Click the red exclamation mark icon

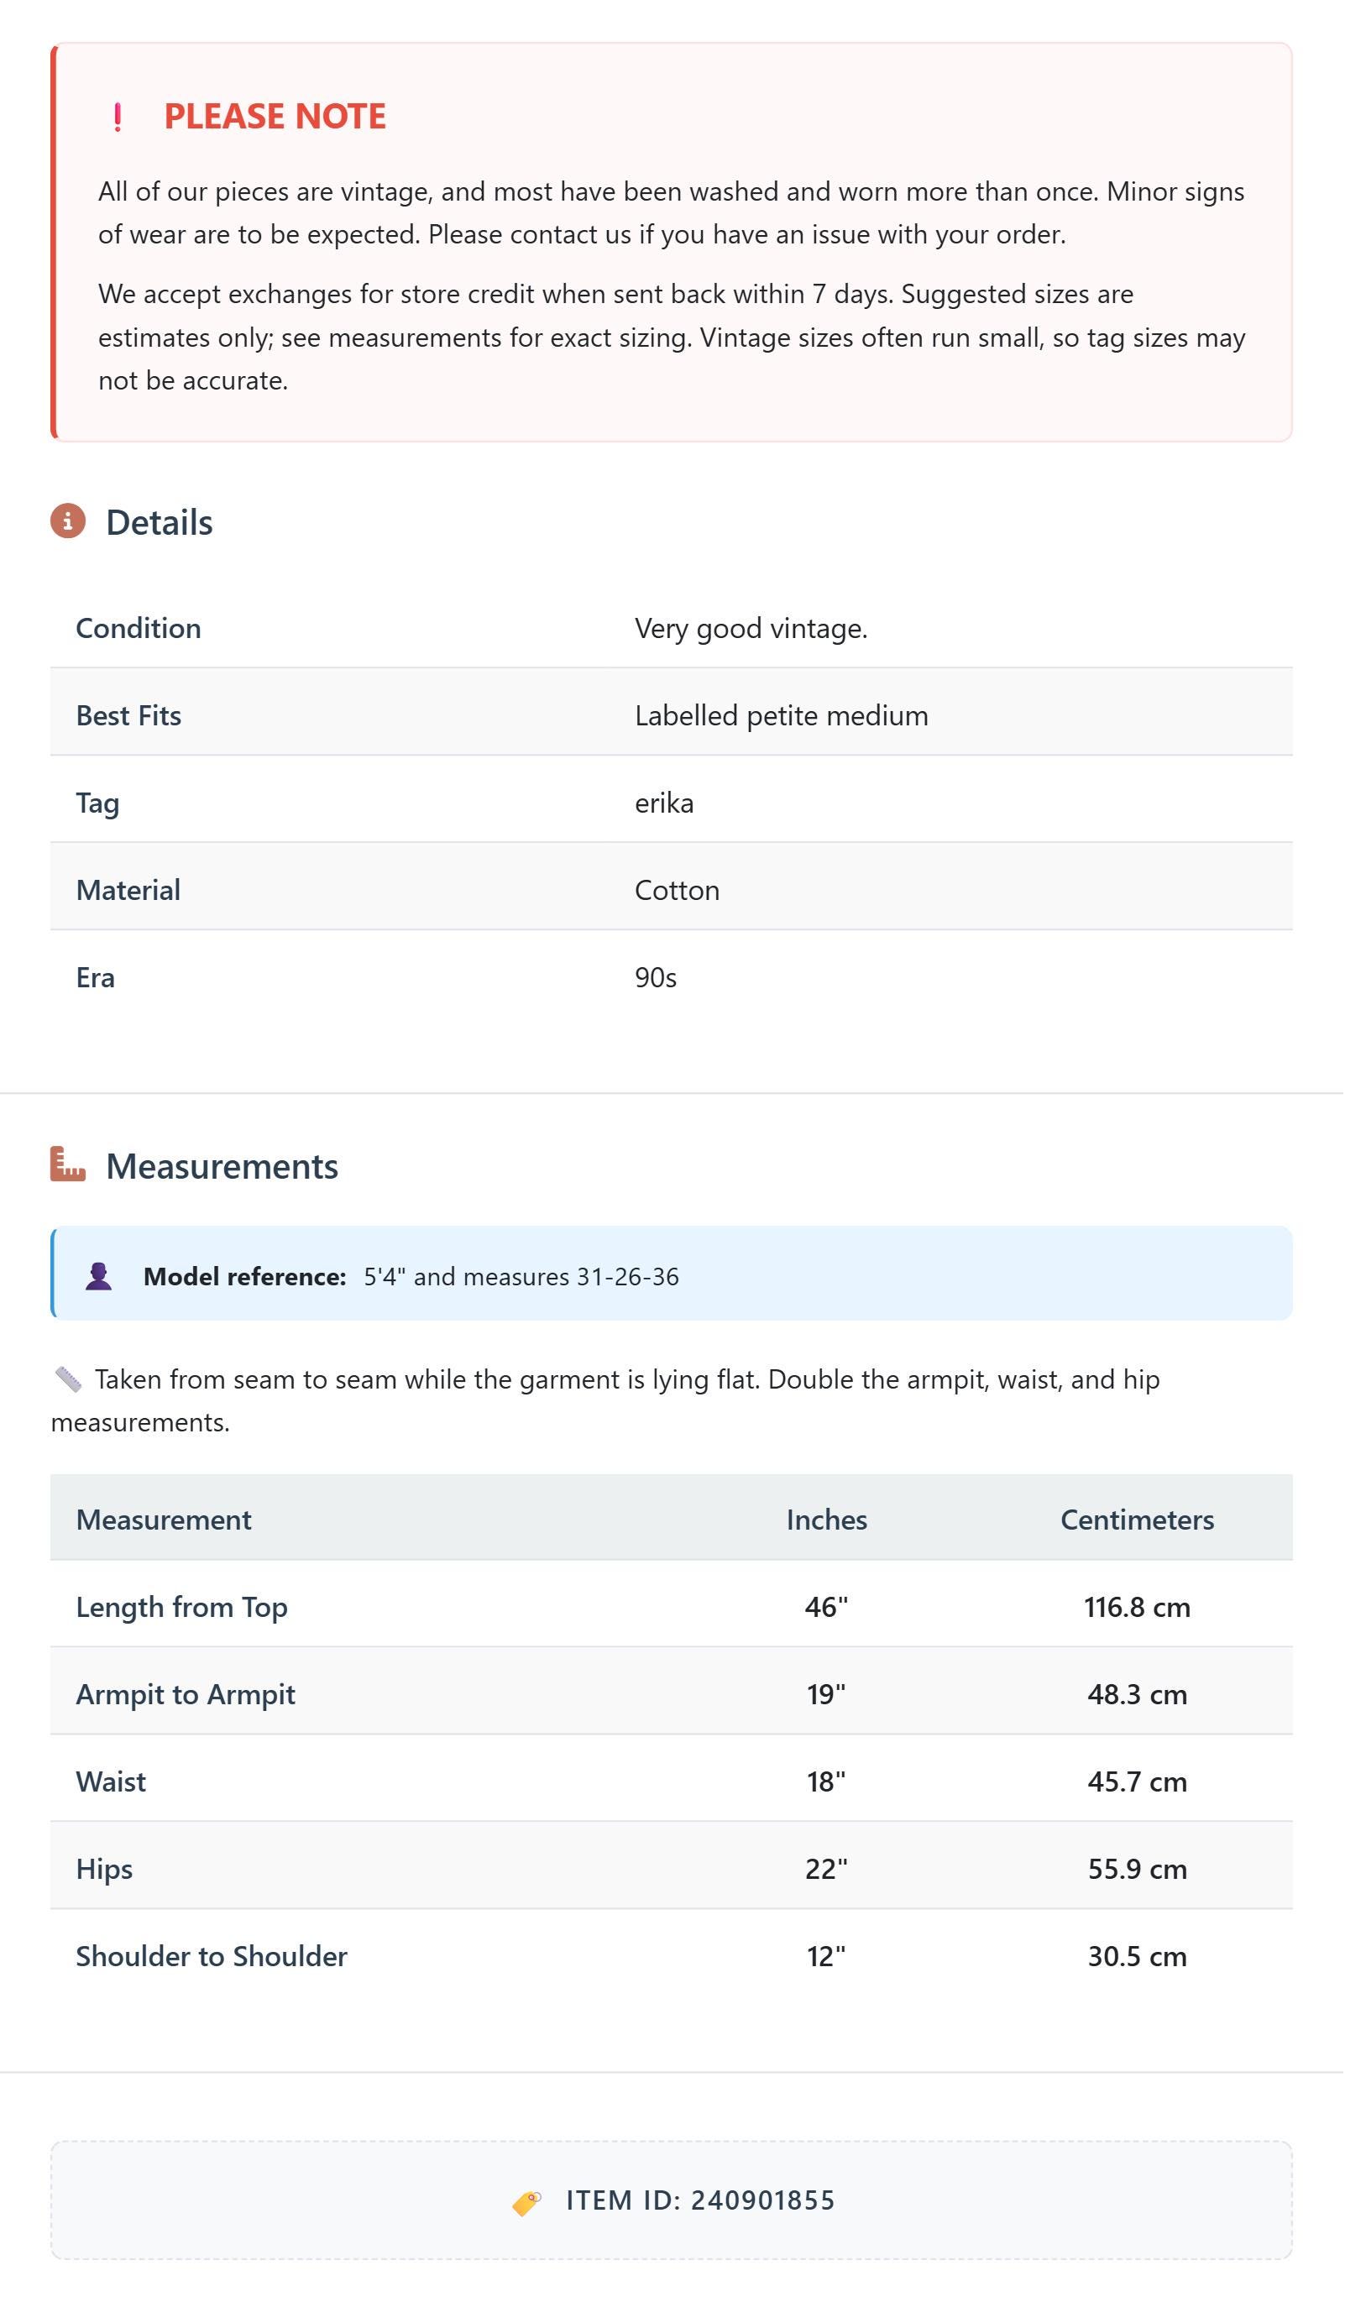(117, 117)
